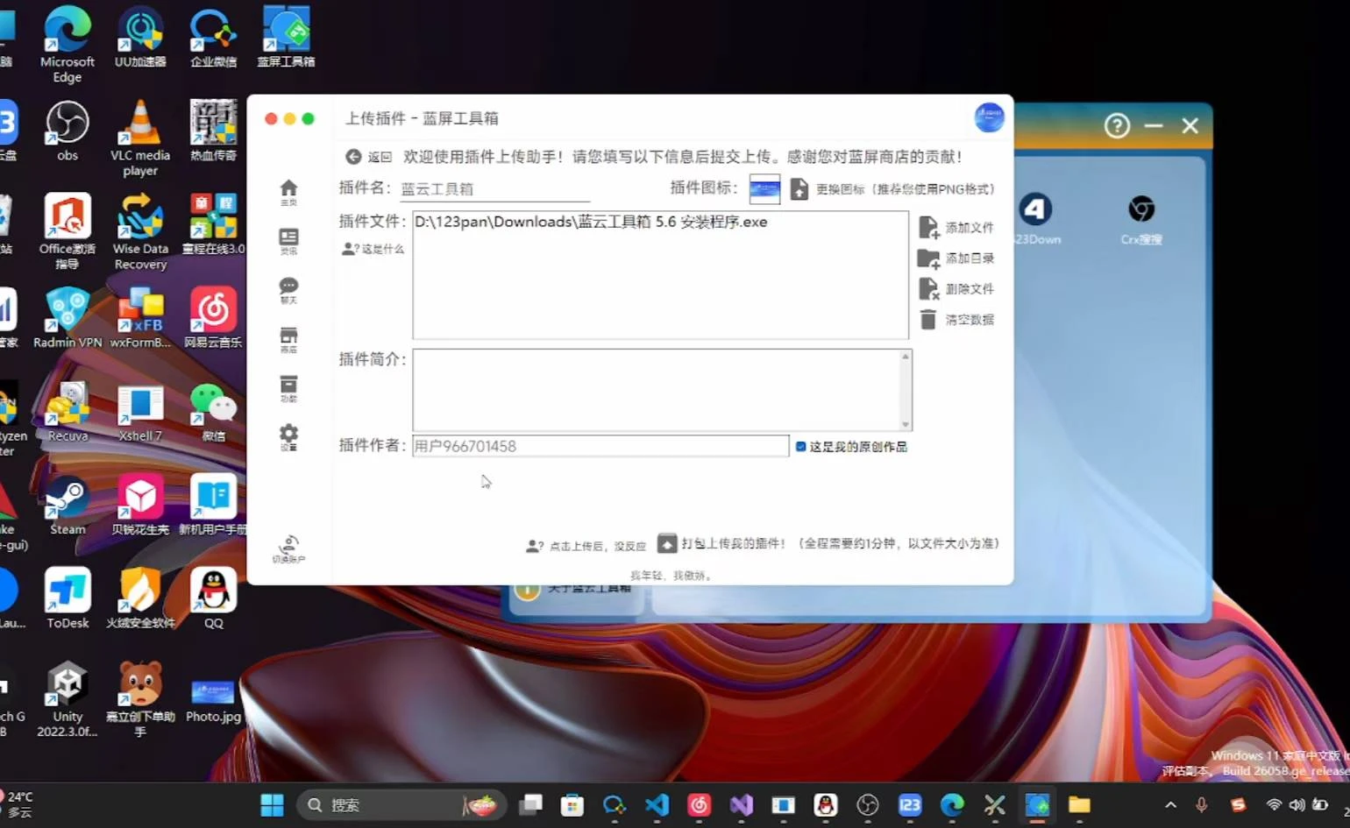Click the 返回 back arrow button
Screen dimensions: 1350x828
(x=354, y=157)
